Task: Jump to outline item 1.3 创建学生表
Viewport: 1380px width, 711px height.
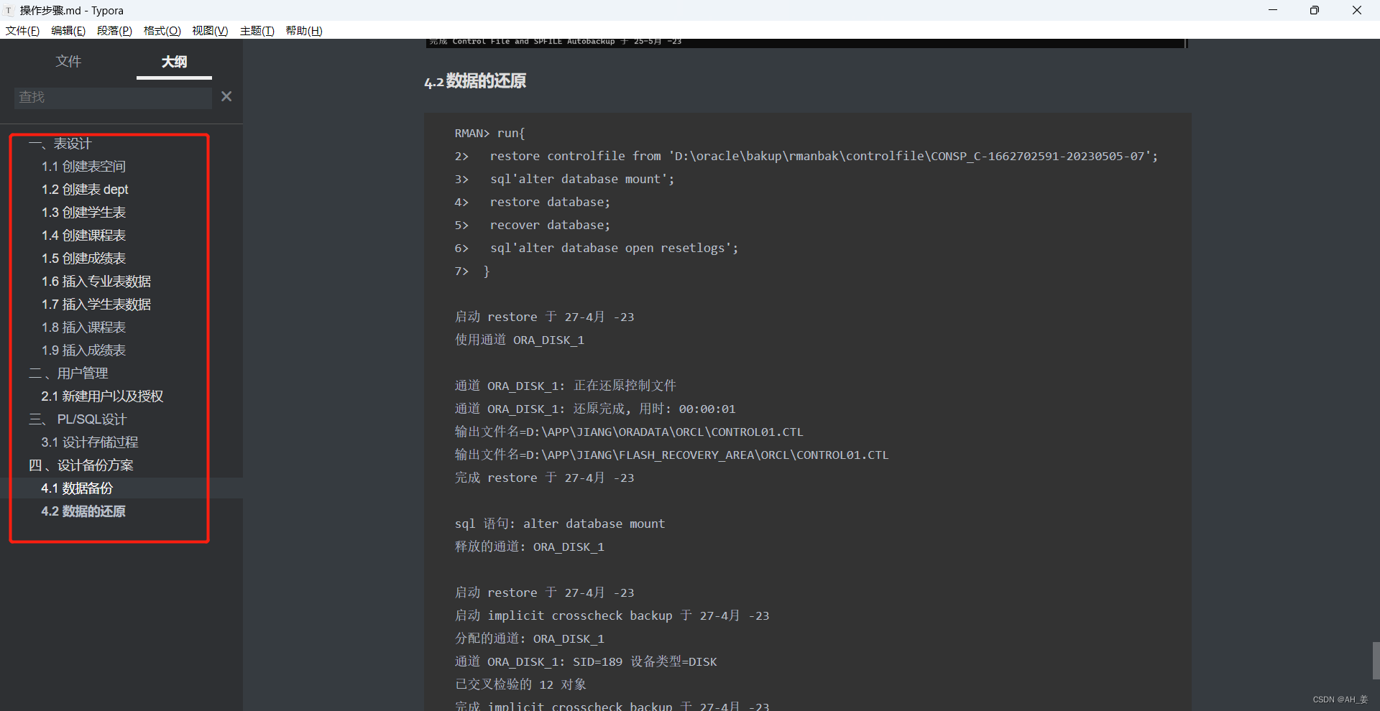Action: tap(83, 213)
